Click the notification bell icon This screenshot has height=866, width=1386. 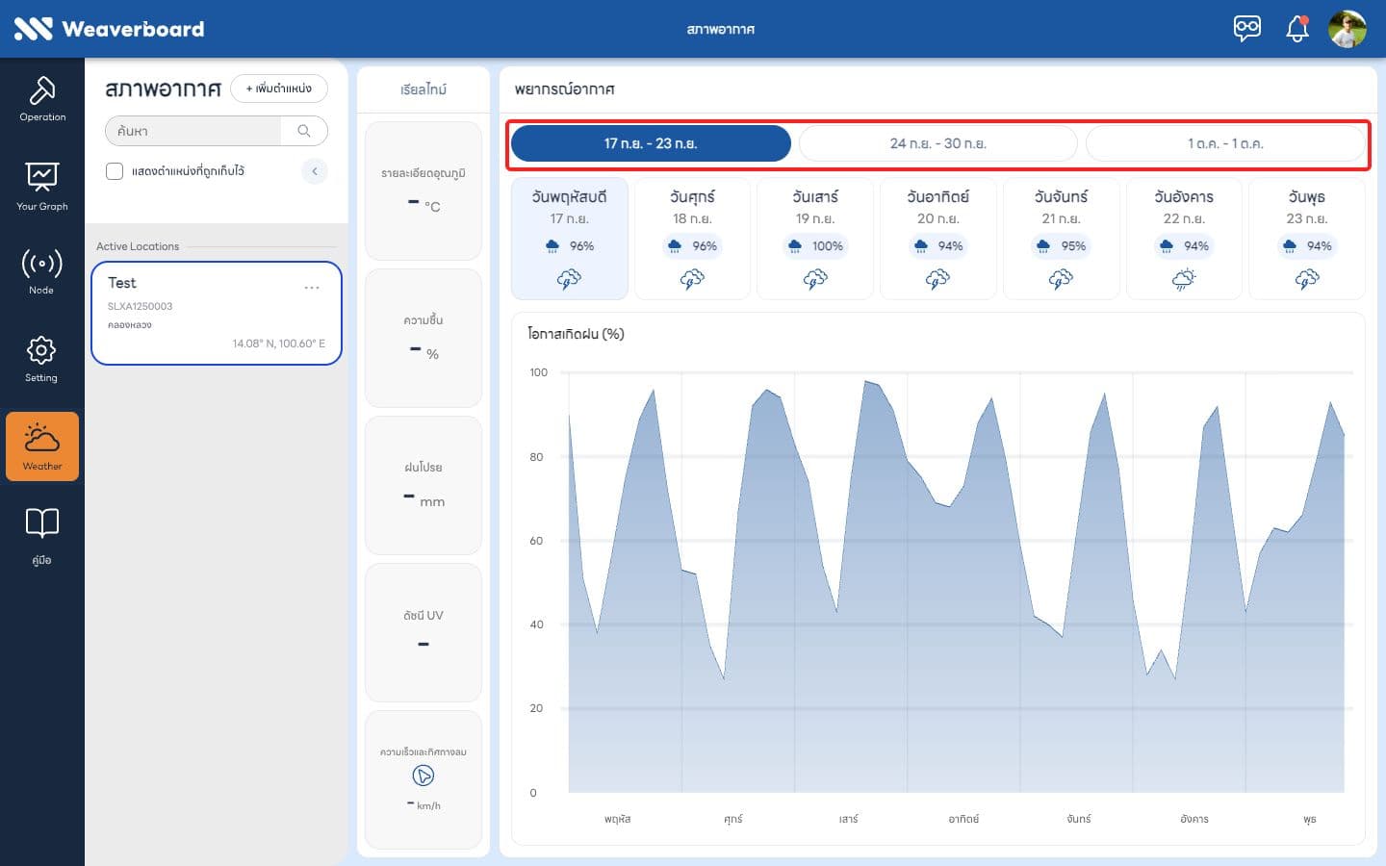pyautogui.click(x=1297, y=29)
